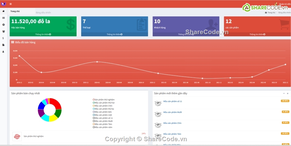291x146 pixels.
Task: Toggle 'Sản phẩm thử nghiệm' legend marker
Action: [94, 100]
